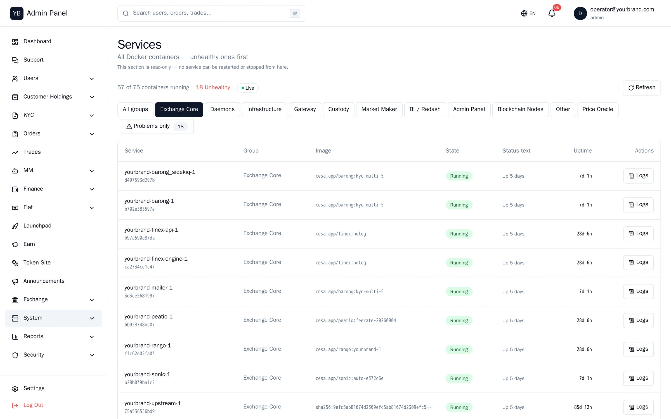
Task: Switch to the Blockchain Nodes tab
Action: pyautogui.click(x=520, y=109)
